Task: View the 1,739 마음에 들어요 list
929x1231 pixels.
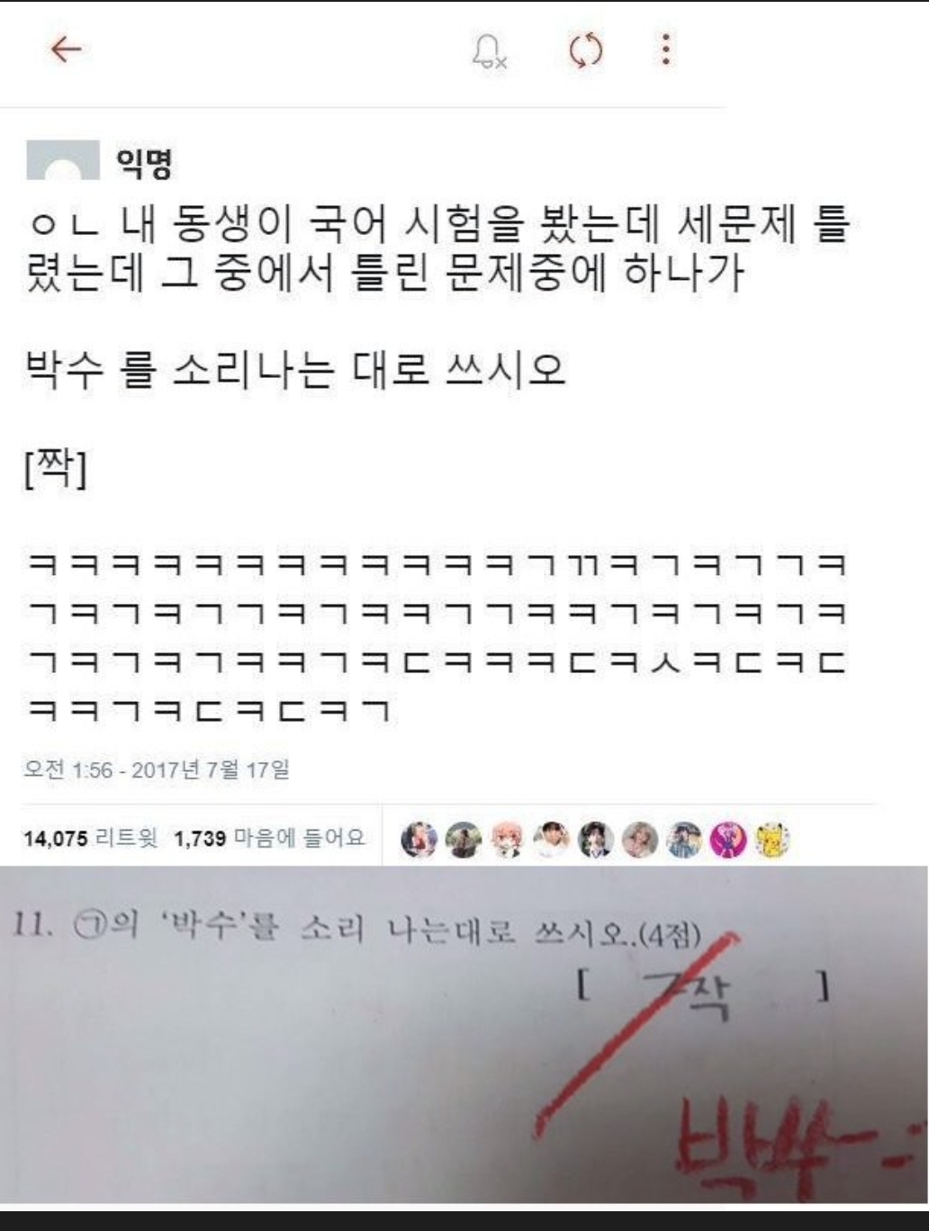Action: (x=269, y=839)
